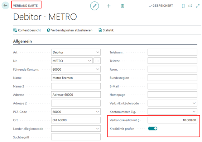This screenshot has width=202, height=142.
Task: Click the Name field with Metro Bremen
Action: click(76, 78)
